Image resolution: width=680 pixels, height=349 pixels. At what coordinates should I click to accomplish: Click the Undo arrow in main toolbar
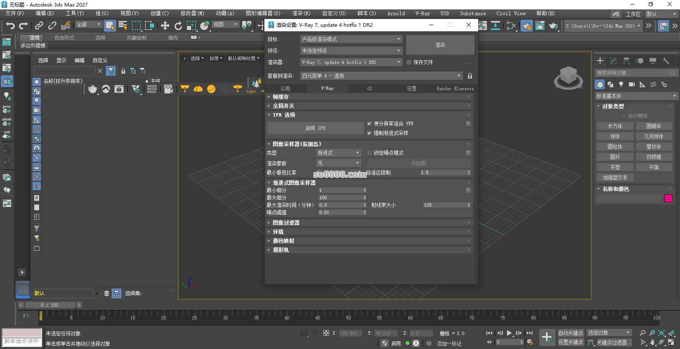click(10, 26)
